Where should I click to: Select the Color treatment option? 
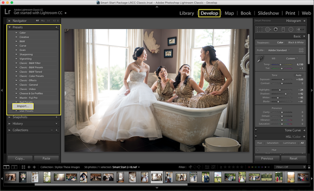point(280,42)
